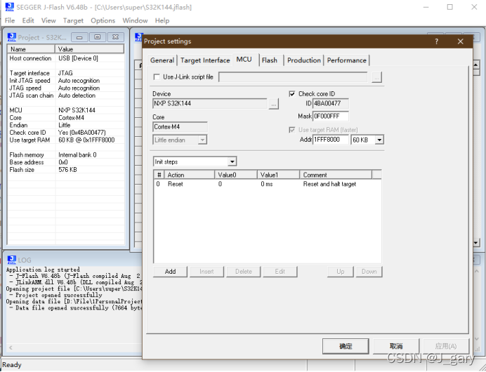This screenshot has width=486, height=372.
Task: Click the Up button
Action: 341,272
